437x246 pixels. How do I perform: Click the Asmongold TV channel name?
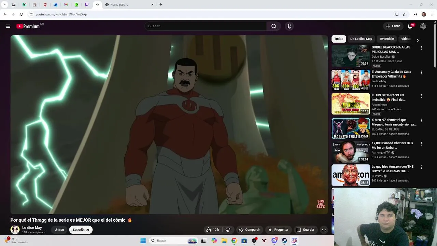[381, 153]
